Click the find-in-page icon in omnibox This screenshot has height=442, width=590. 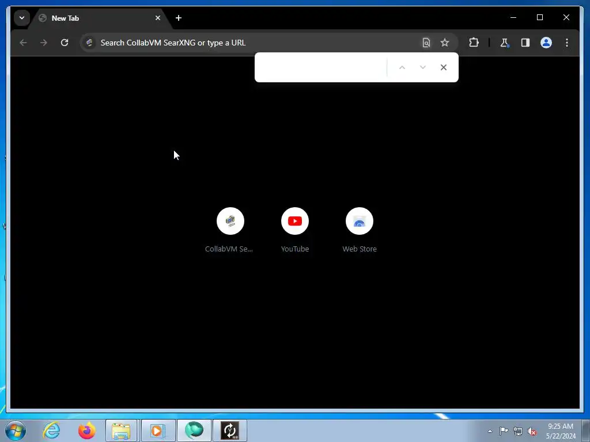pos(426,43)
